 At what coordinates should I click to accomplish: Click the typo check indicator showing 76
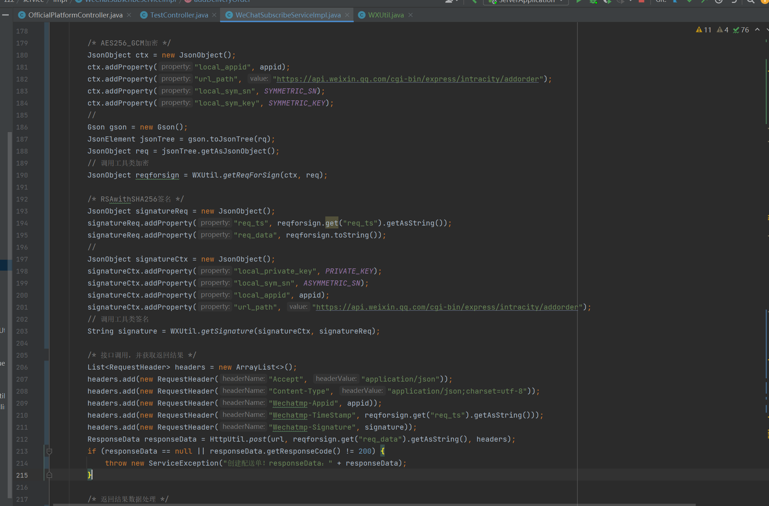click(x=741, y=30)
